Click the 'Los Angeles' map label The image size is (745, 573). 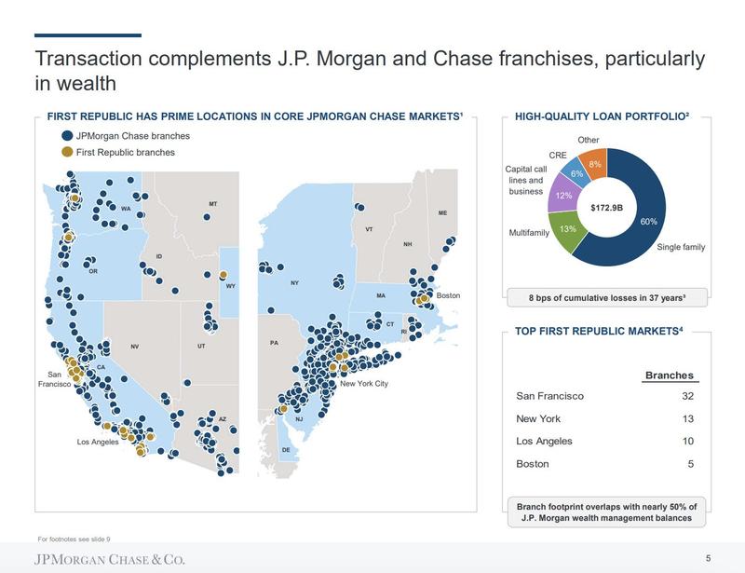[x=98, y=442]
